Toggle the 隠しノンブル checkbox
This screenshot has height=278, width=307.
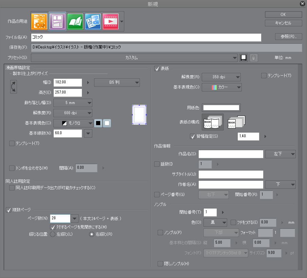coord(160,264)
